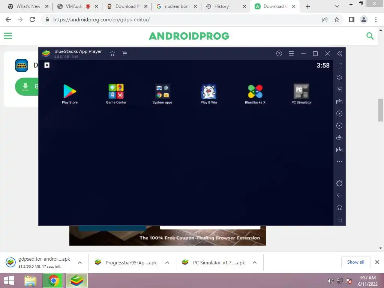The width and height of the screenshot is (384, 288).
Task: Toggle BlueStacks fullscreen mode
Action: (339, 66)
